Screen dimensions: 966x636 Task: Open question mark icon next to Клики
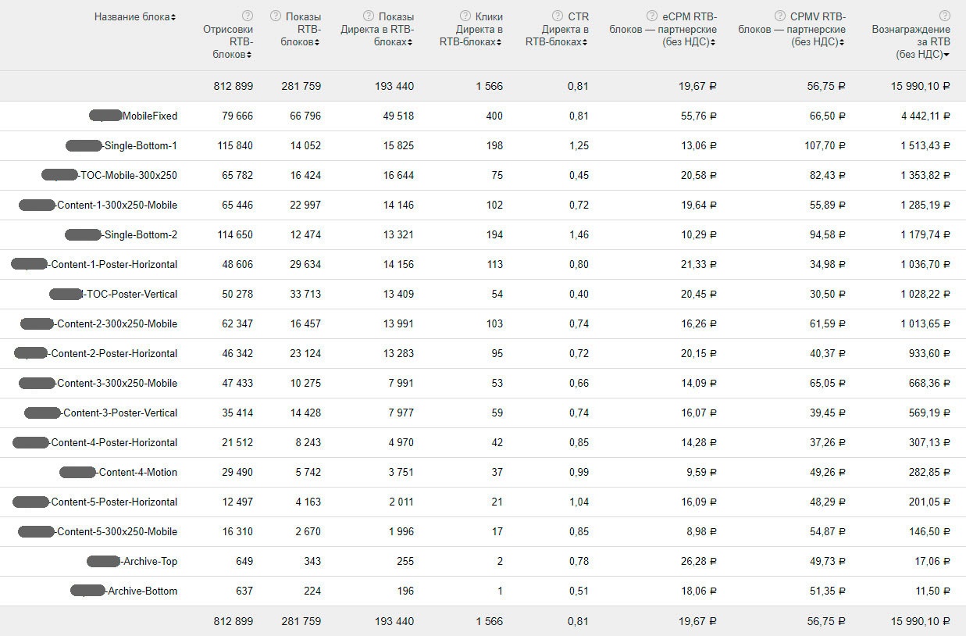pyautogui.click(x=465, y=16)
